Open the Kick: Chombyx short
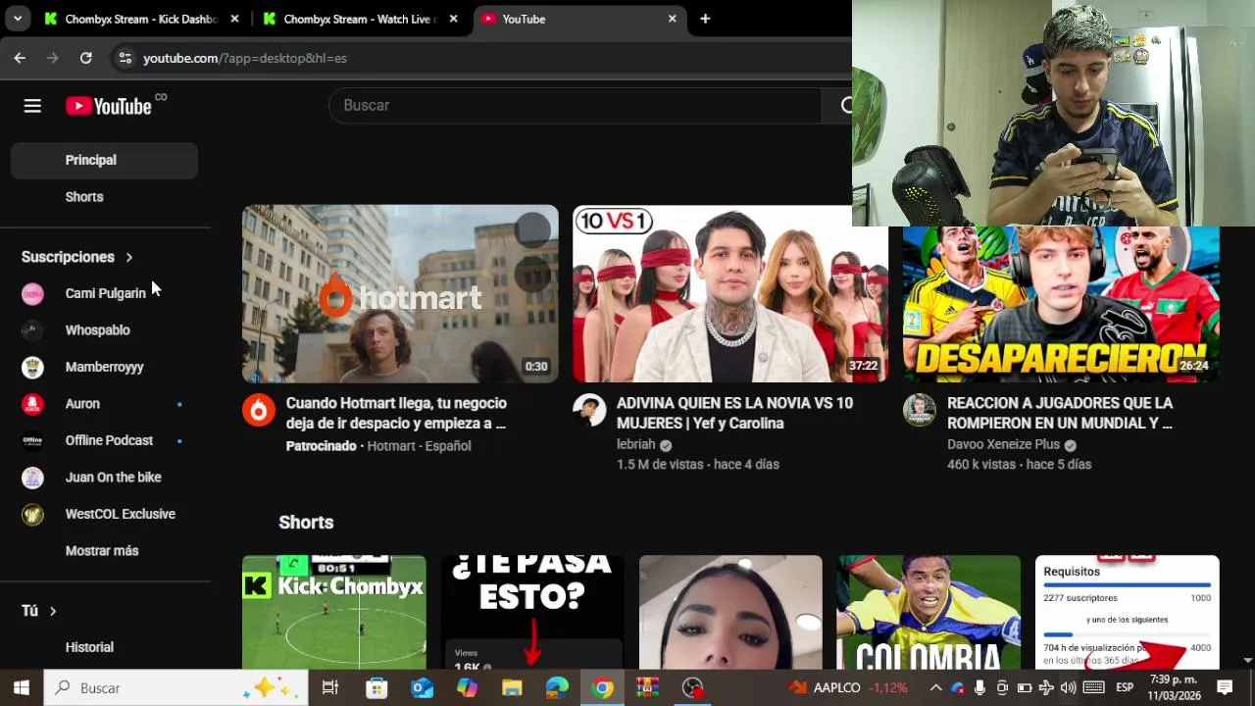The image size is (1255, 706). coord(334,612)
